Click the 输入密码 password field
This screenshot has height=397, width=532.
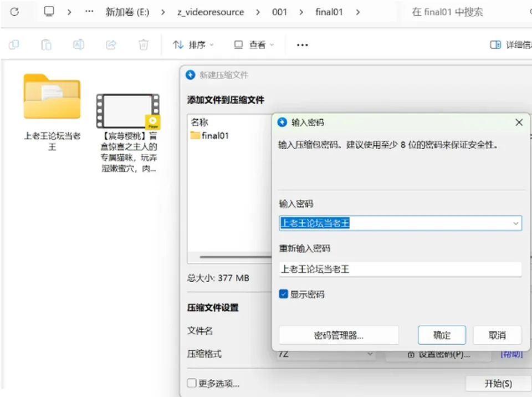(400, 223)
